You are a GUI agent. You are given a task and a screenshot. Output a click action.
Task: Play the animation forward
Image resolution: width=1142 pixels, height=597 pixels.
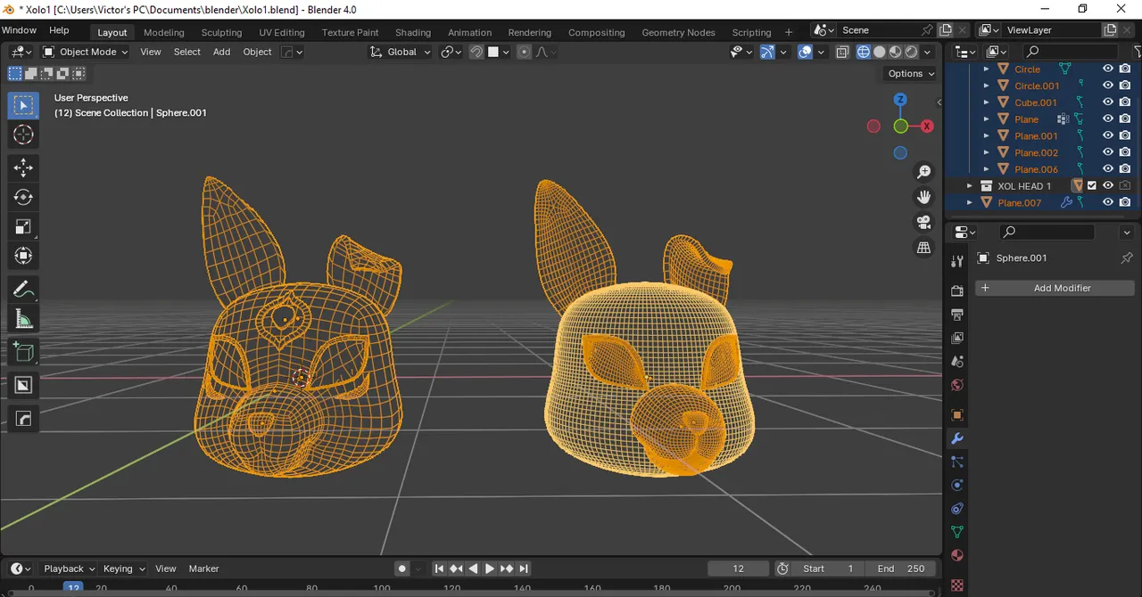pyautogui.click(x=490, y=568)
